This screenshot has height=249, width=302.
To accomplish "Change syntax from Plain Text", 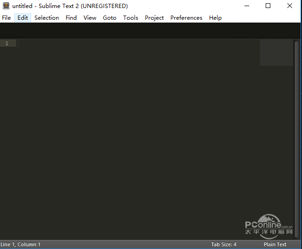I will click(275, 244).
